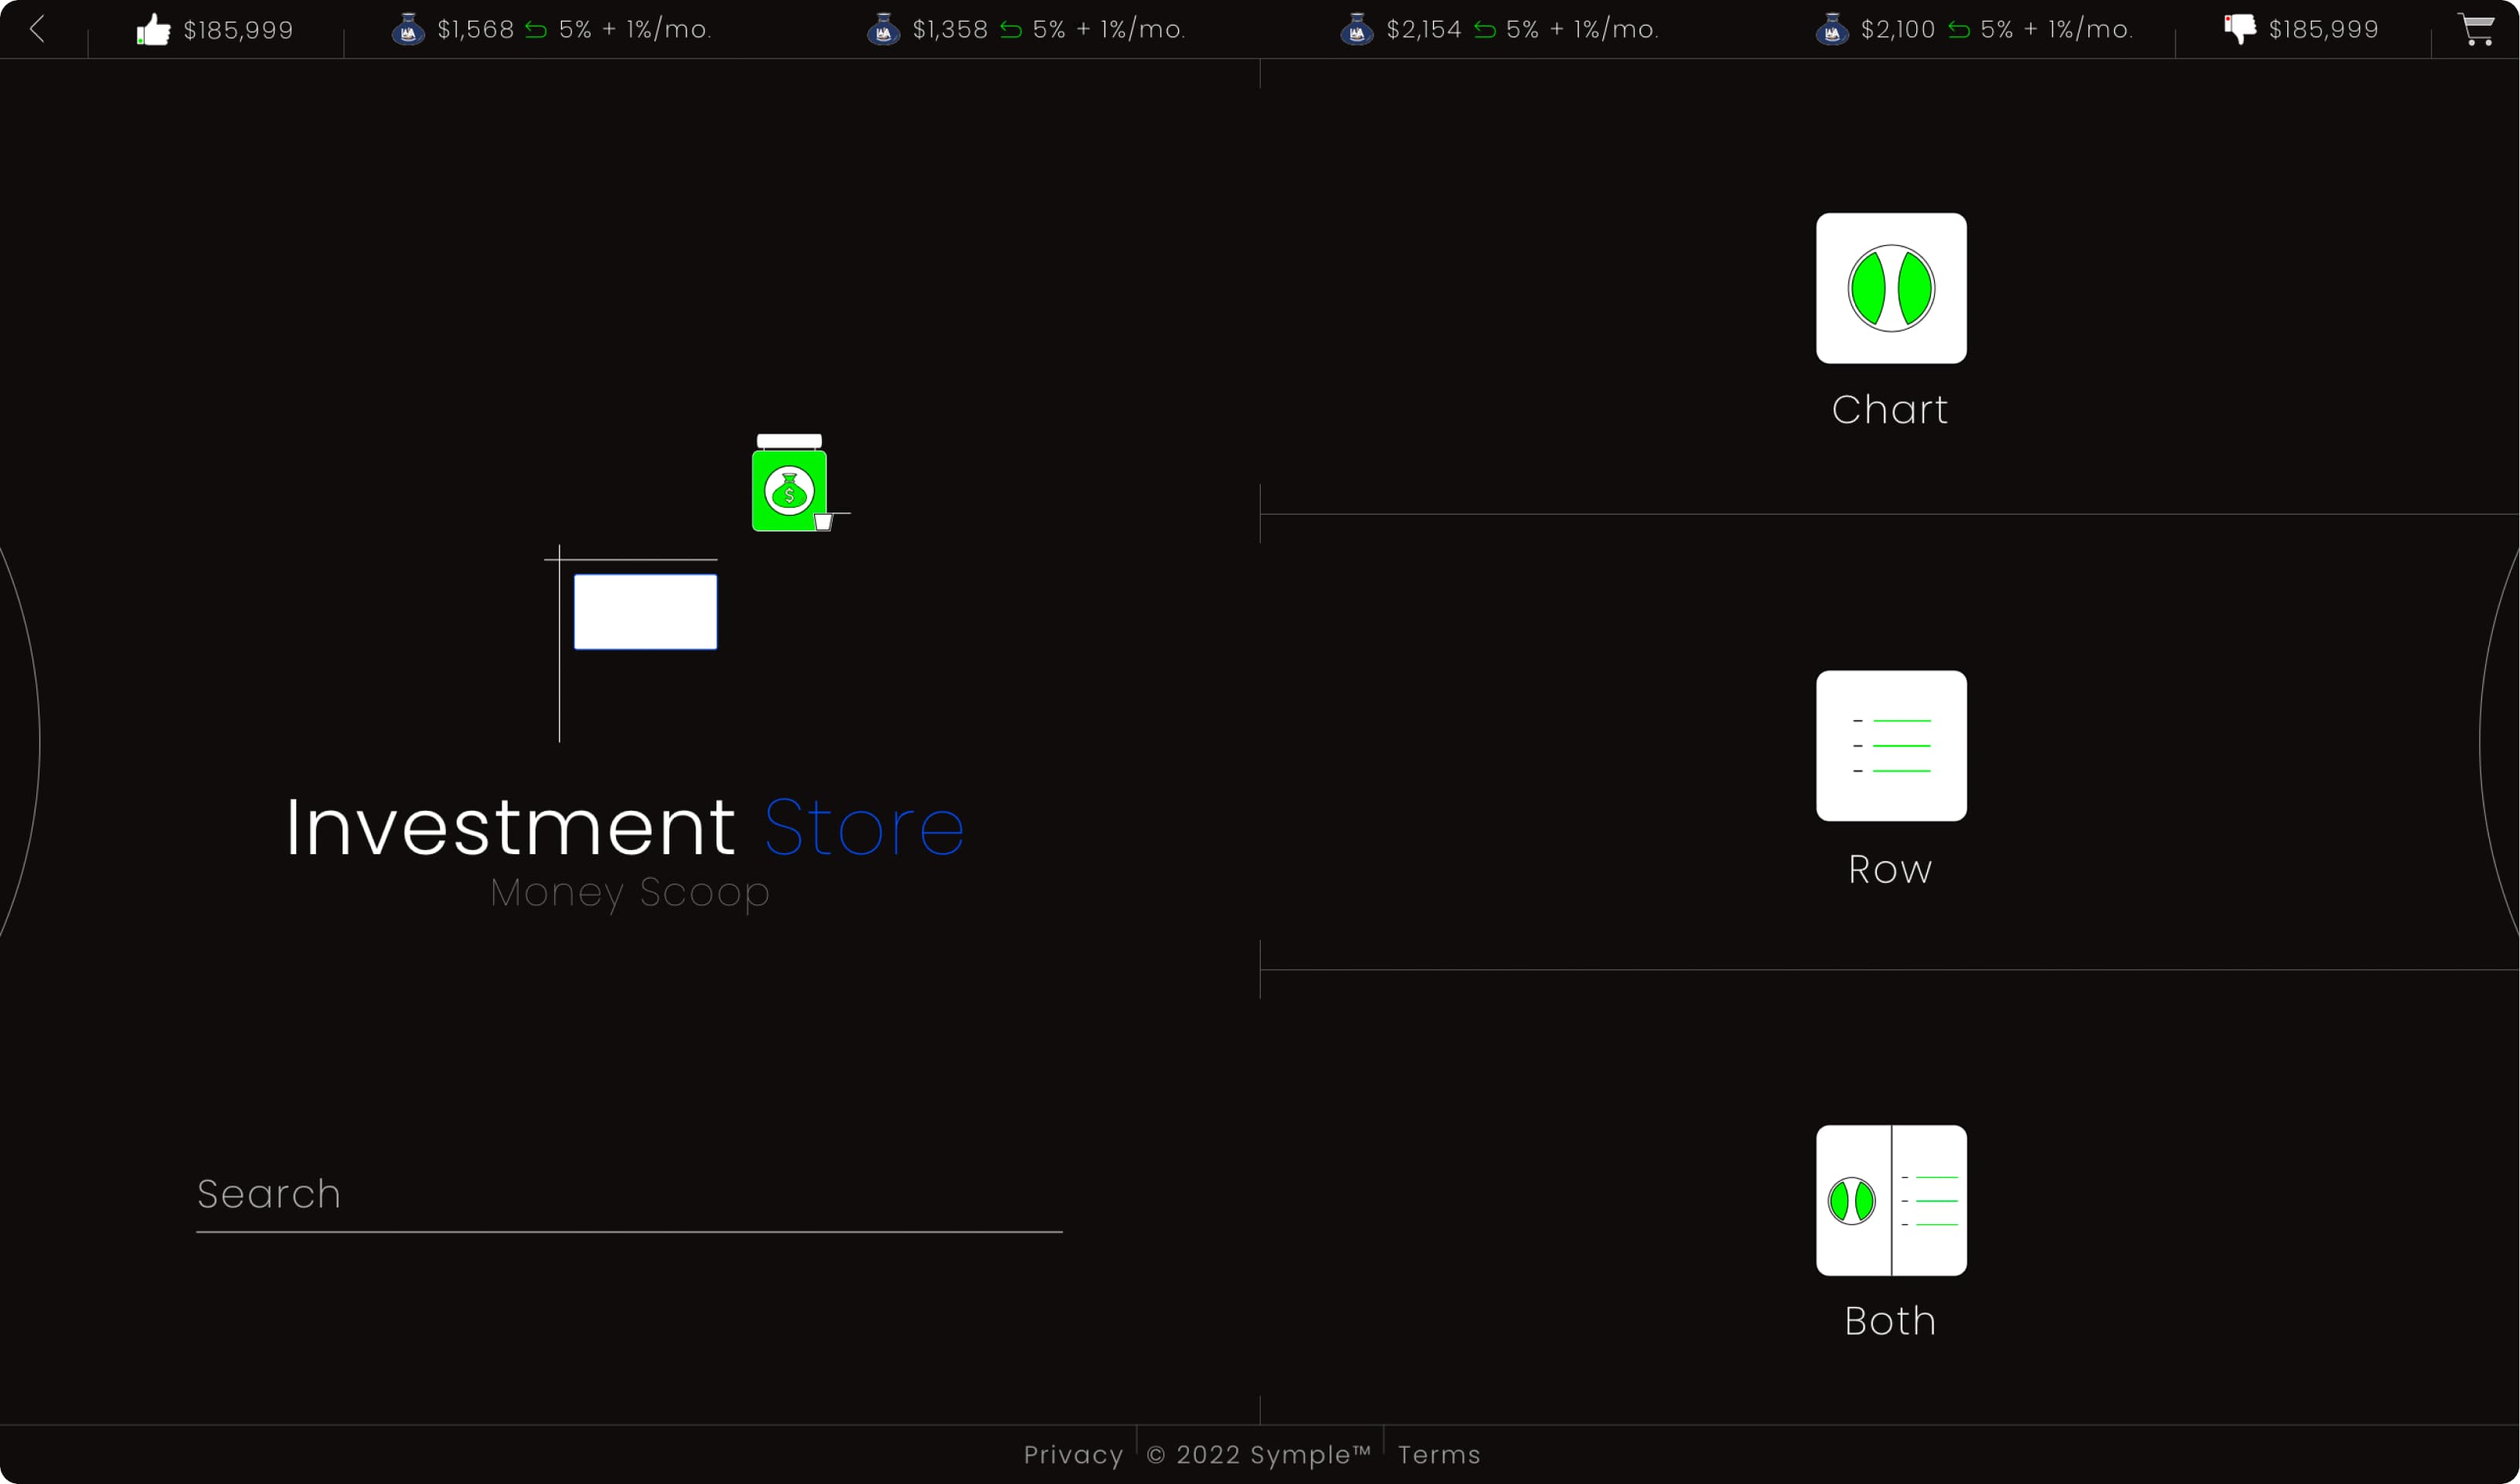2520x1484 pixels.
Task: Click the back arrow chevron
Action: tap(38, 29)
